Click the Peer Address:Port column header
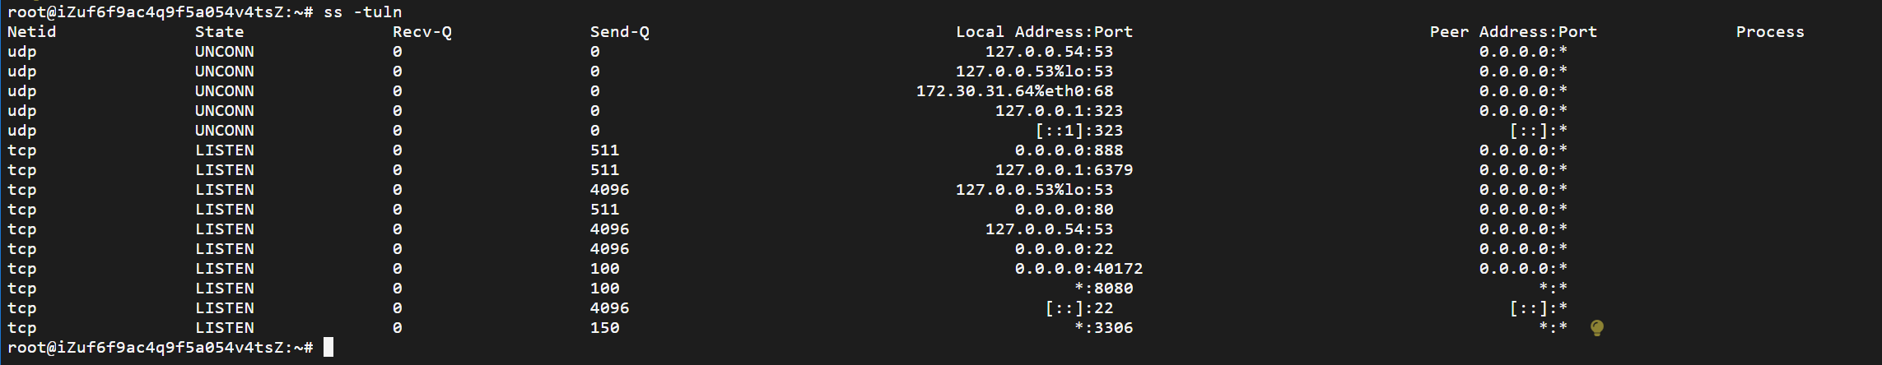 pos(1513,32)
